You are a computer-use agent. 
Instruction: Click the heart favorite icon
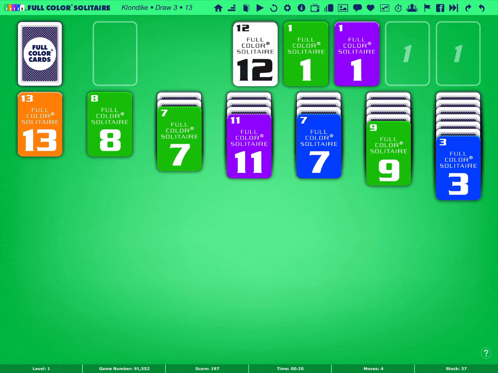[x=371, y=7]
